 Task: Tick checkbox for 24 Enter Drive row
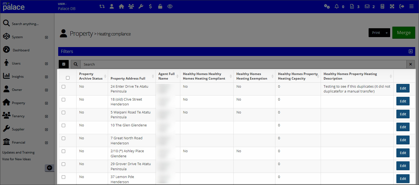pos(64,87)
